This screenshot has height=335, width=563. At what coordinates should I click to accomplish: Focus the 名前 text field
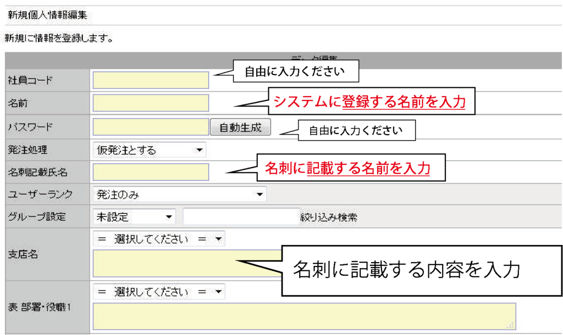(151, 103)
